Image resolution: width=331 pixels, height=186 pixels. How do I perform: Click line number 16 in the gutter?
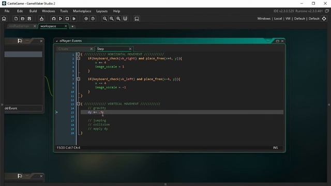point(72,116)
